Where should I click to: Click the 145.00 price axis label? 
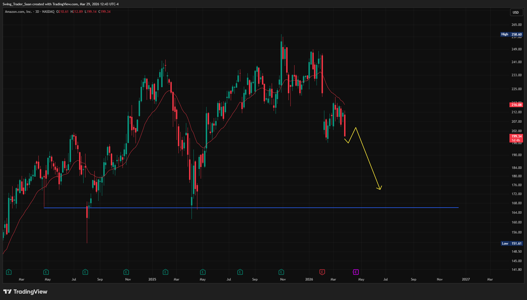[516, 261]
